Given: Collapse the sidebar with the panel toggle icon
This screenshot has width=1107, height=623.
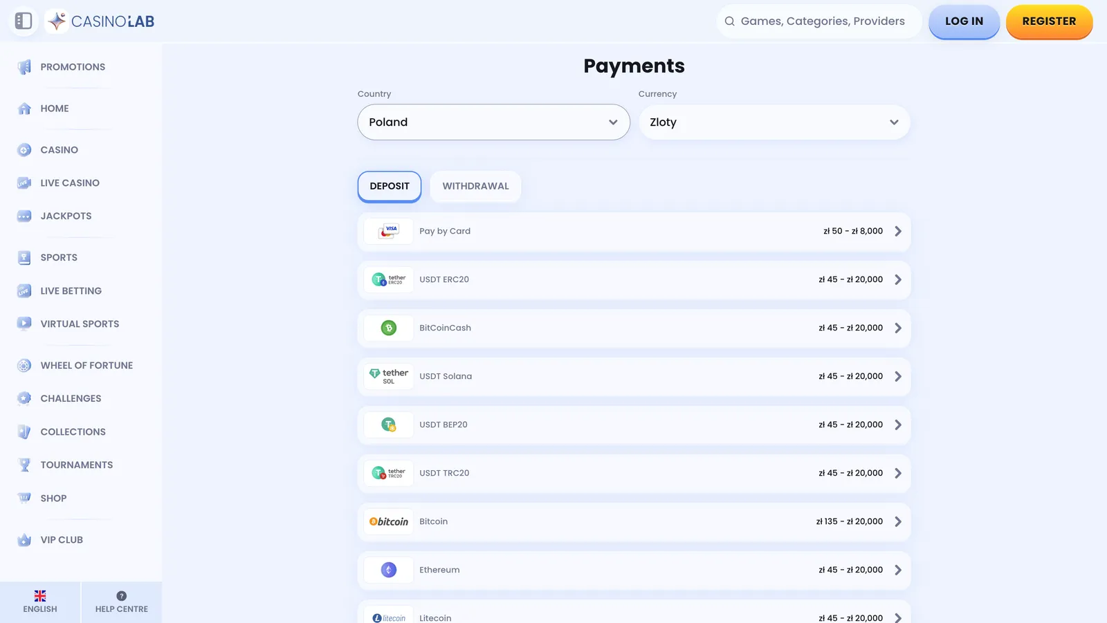Looking at the screenshot, I should tap(24, 21).
